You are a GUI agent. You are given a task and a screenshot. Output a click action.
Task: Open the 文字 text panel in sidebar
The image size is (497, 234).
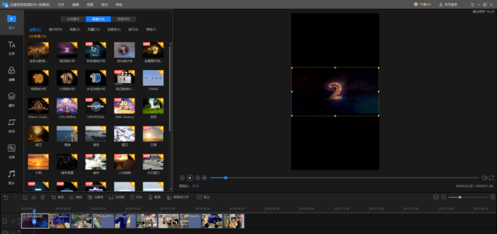12,48
